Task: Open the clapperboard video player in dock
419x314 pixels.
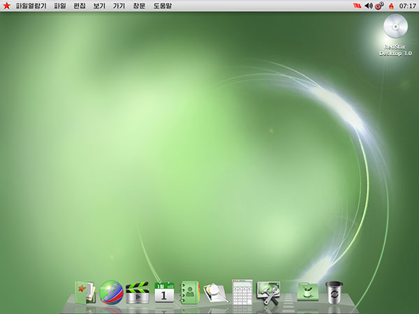Action: point(138,292)
